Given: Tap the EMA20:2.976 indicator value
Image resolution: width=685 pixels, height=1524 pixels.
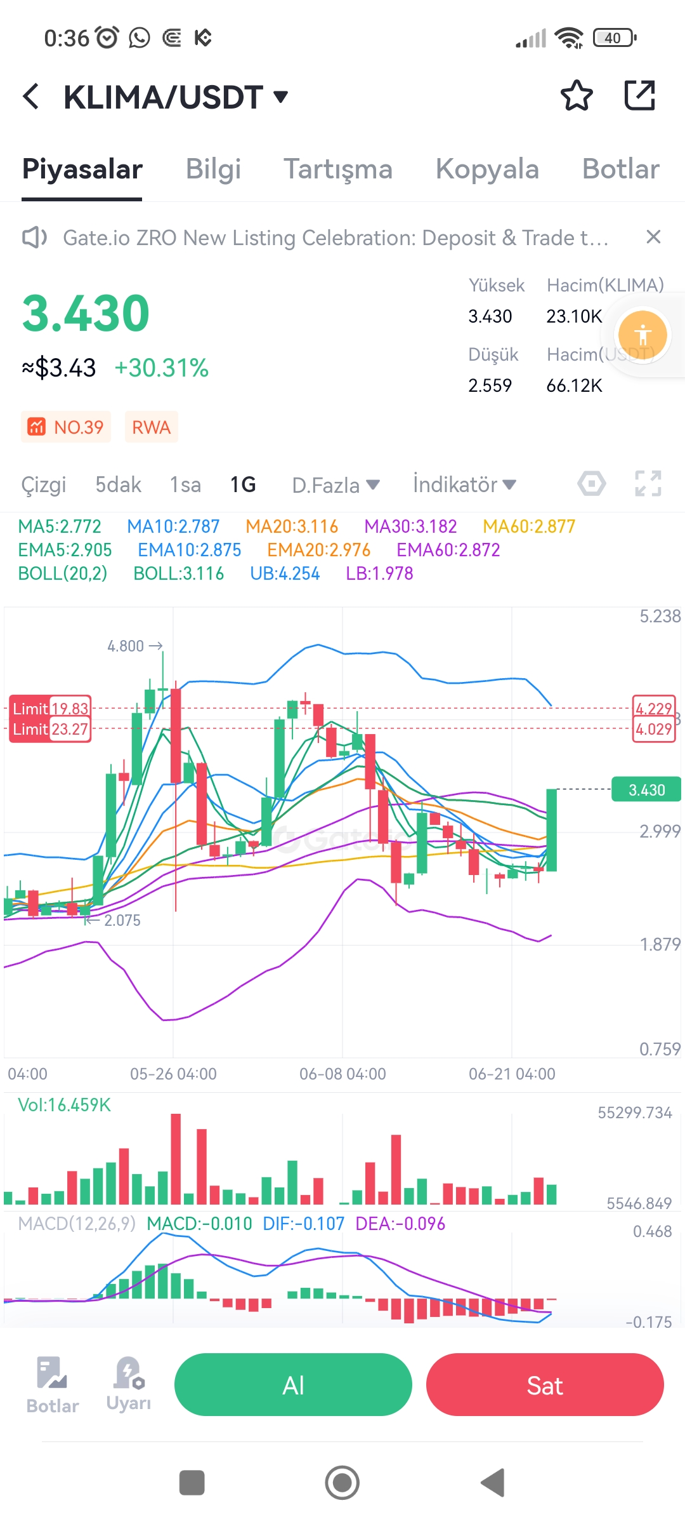Looking at the screenshot, I should point(319,550).
